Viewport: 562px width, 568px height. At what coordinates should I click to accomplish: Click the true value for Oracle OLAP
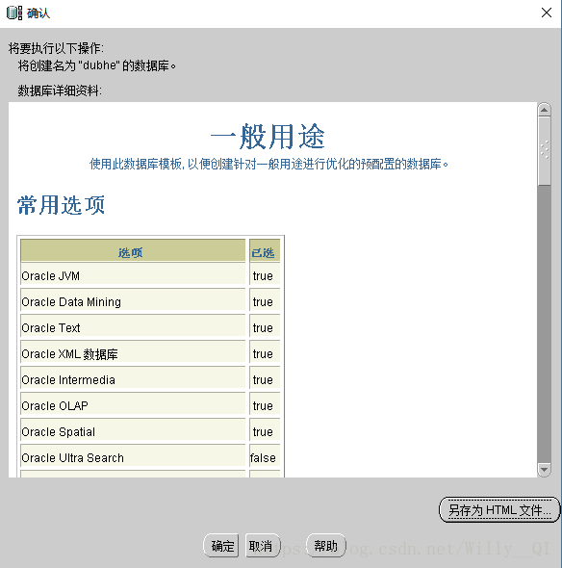click(x=263, y=405)
